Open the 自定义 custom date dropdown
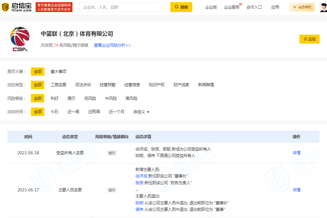This screenshot has height=218, width=327. pyautogui.click(x=141, y=112)
